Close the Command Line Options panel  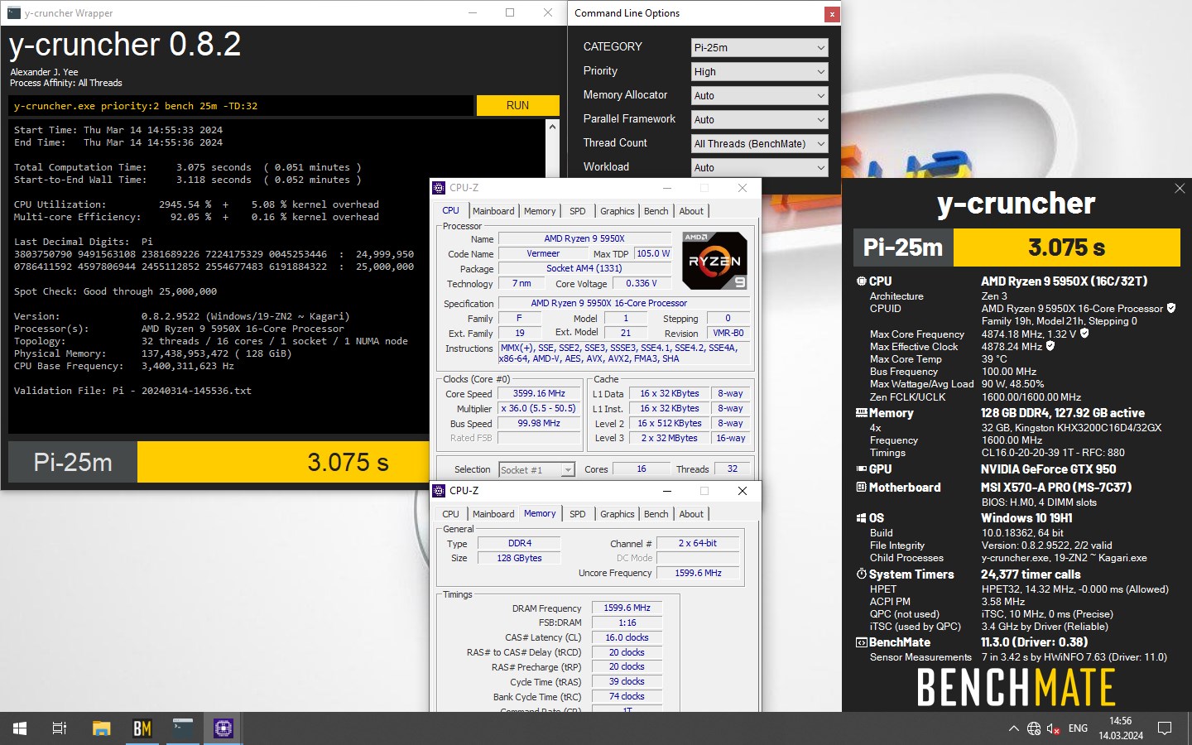point(831,14)
